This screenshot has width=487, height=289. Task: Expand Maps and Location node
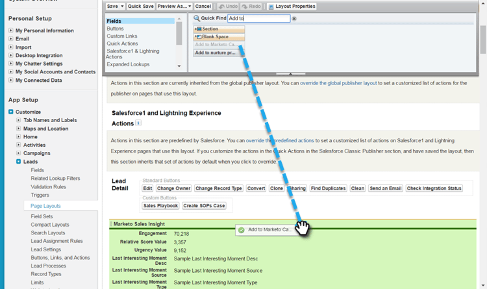tap(19, 129)
